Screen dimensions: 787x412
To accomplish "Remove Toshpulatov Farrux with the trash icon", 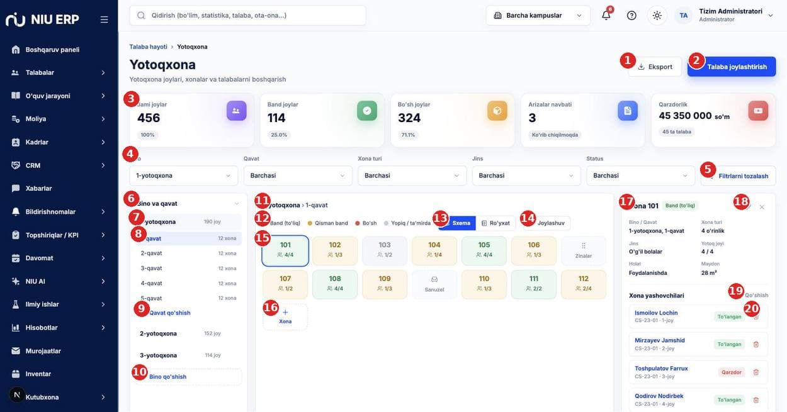I will [x=756, y=372].
